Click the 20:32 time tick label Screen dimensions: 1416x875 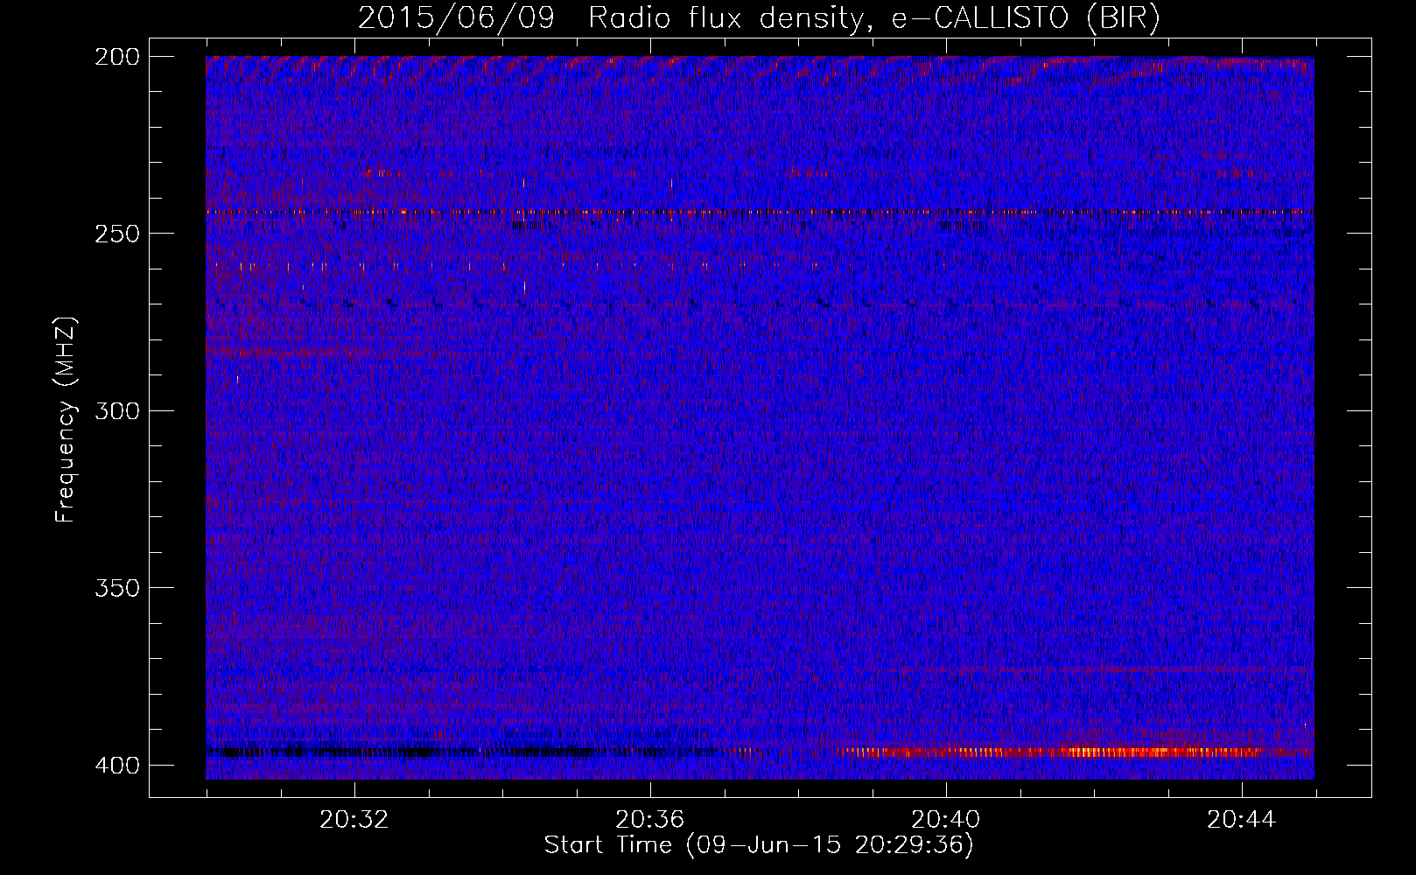point(354,820)
